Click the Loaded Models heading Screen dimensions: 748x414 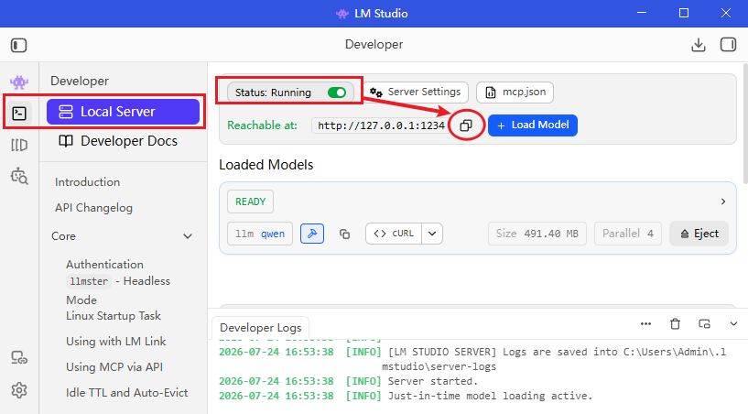[x=266, y=165]
